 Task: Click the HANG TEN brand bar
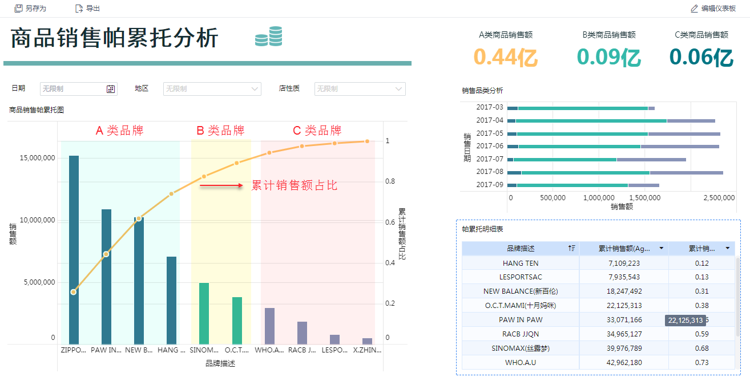[x=171, y=299]
